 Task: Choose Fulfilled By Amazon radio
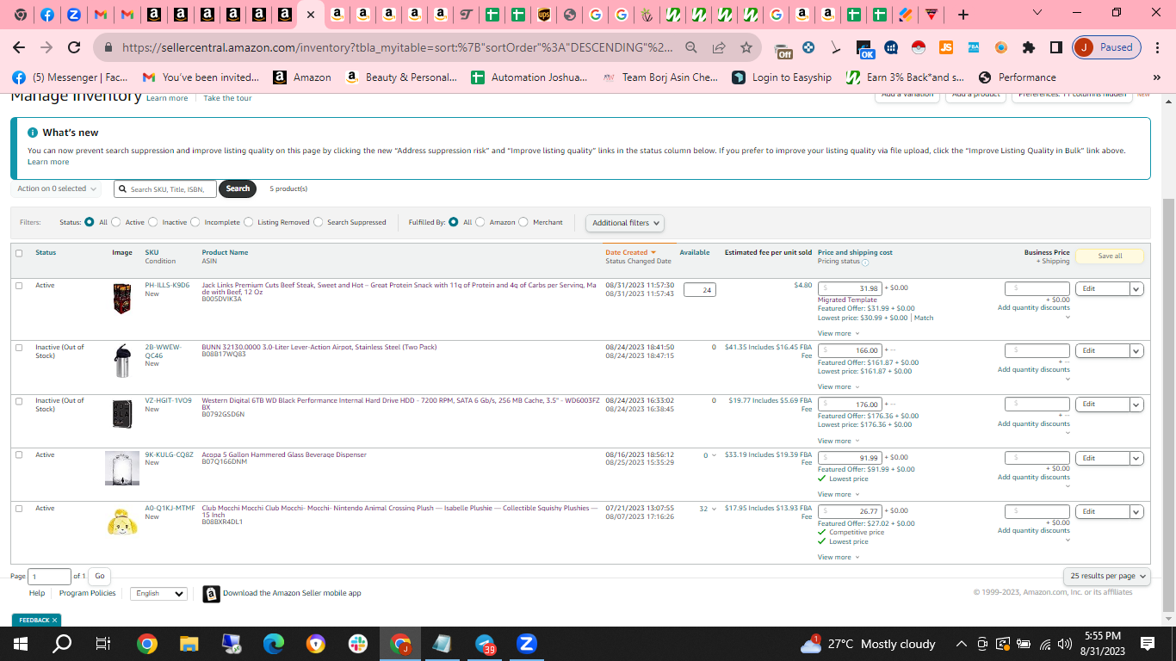pos(480,222)
